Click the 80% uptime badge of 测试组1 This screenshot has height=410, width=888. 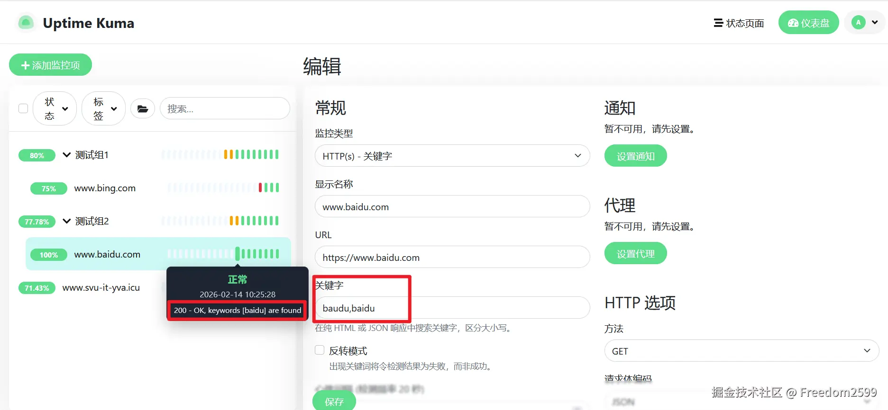(37, 155)
